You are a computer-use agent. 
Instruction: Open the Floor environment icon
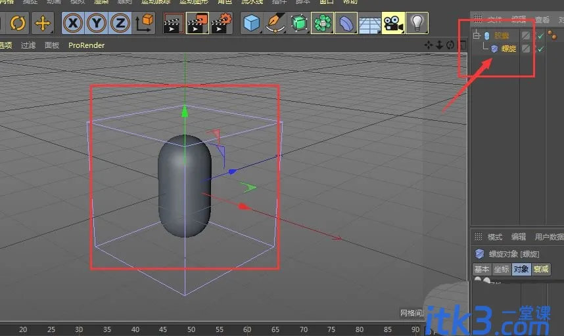pyautogui.click(x=370, y=24)
